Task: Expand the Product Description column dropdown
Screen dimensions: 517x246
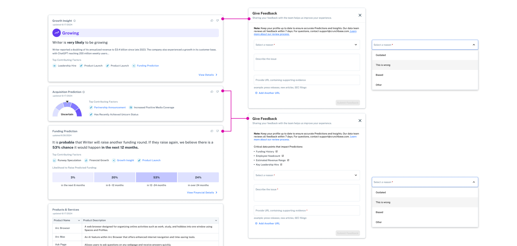Action: tap(216, 220)
